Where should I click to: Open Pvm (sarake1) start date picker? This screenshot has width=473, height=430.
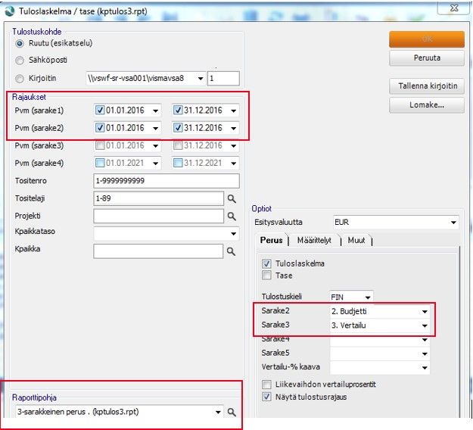156,111
